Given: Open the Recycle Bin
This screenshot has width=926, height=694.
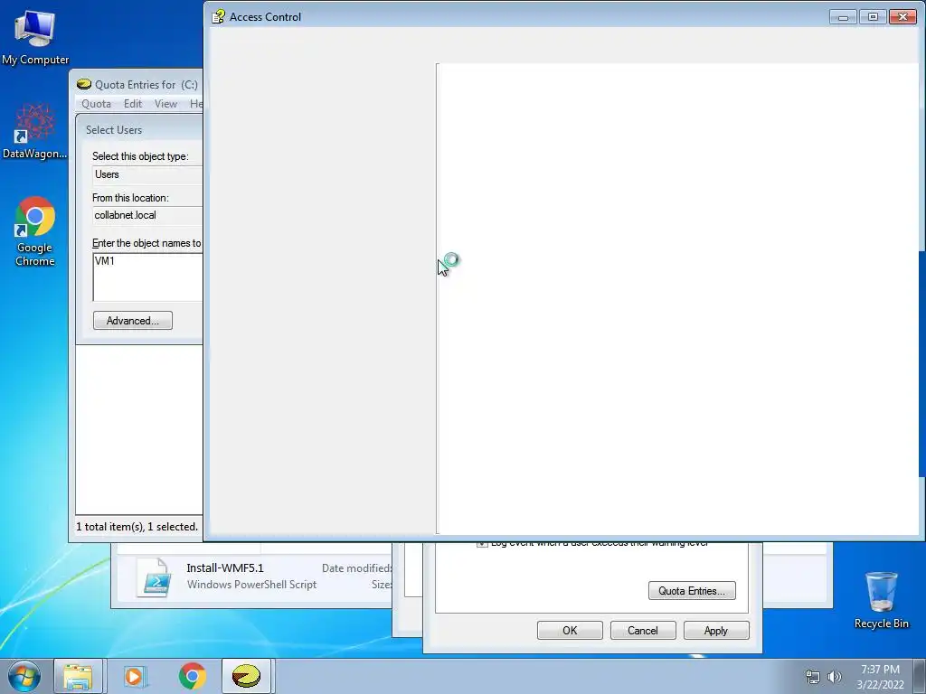Looking at the screenshot, I should [881, 600].
